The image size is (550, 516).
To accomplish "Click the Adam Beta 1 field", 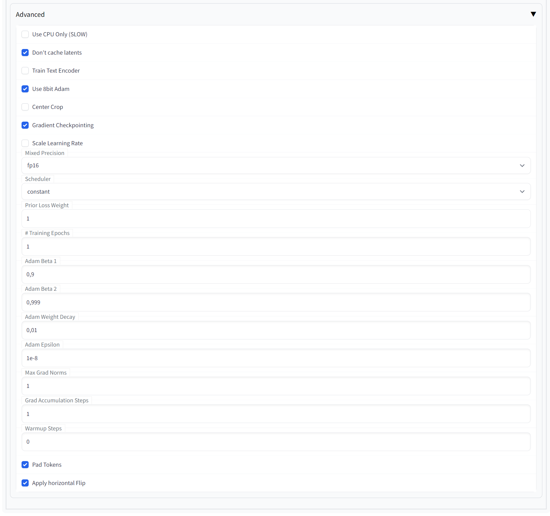I will click(276, 274).
